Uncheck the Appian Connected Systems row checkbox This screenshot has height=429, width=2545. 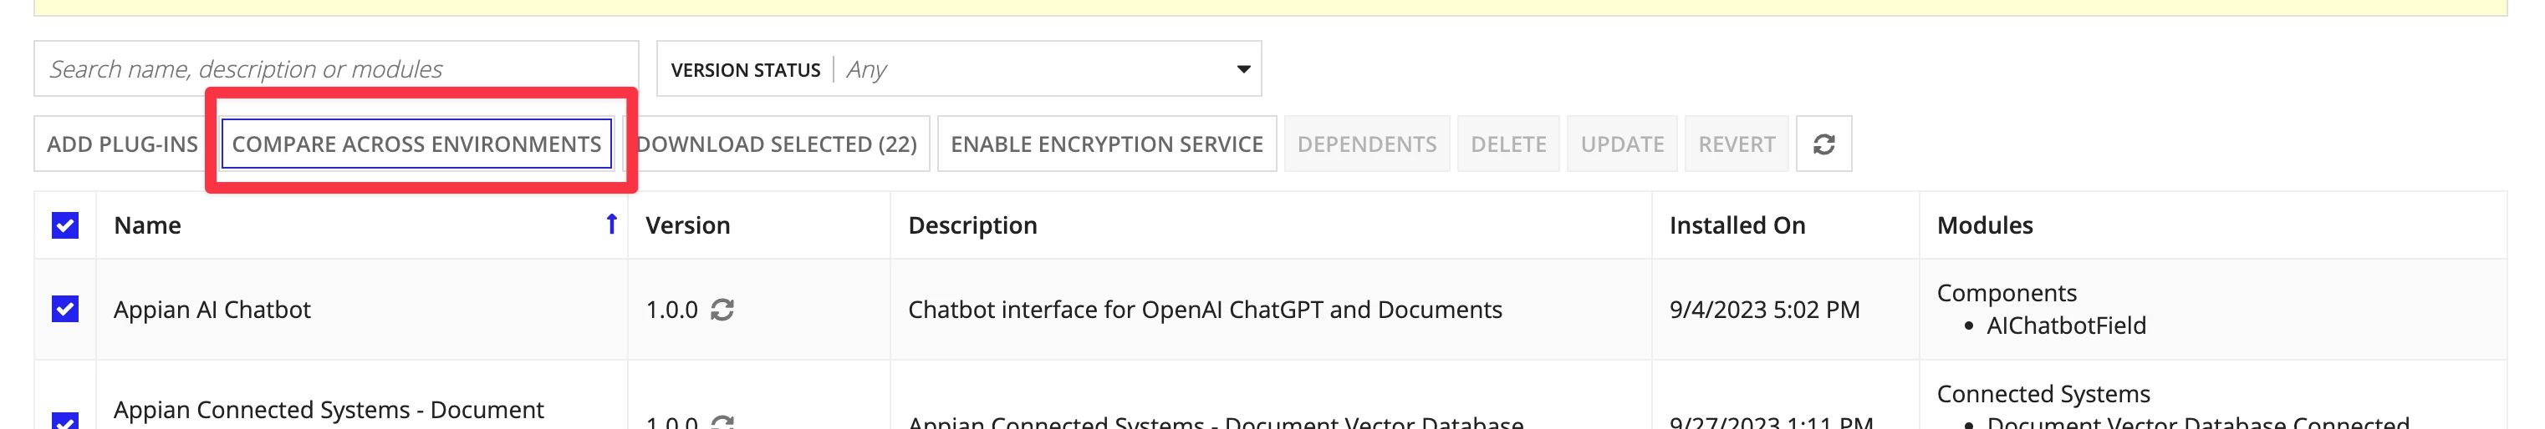coord(65,421)
